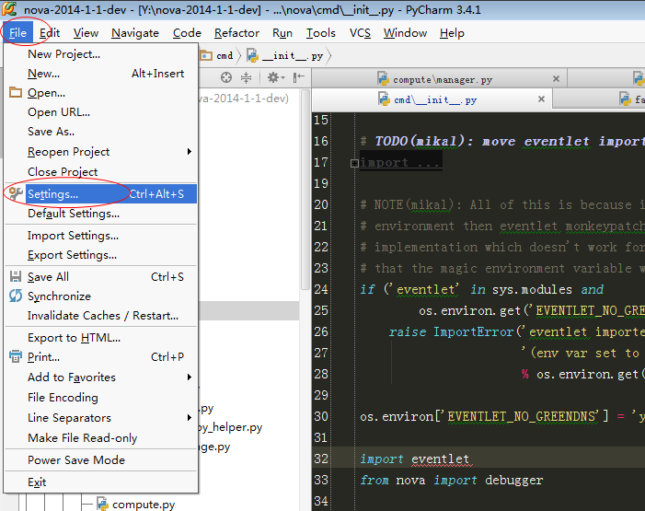This screenshot has width=645, height=511.
Task: Close the compute\manager.py tab
Action: coord(556,78)
